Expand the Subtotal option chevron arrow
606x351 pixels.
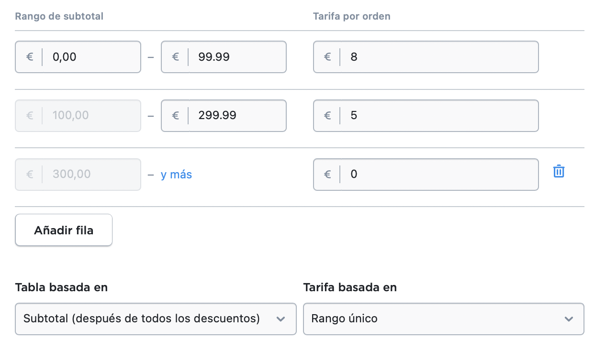[281, 319]
